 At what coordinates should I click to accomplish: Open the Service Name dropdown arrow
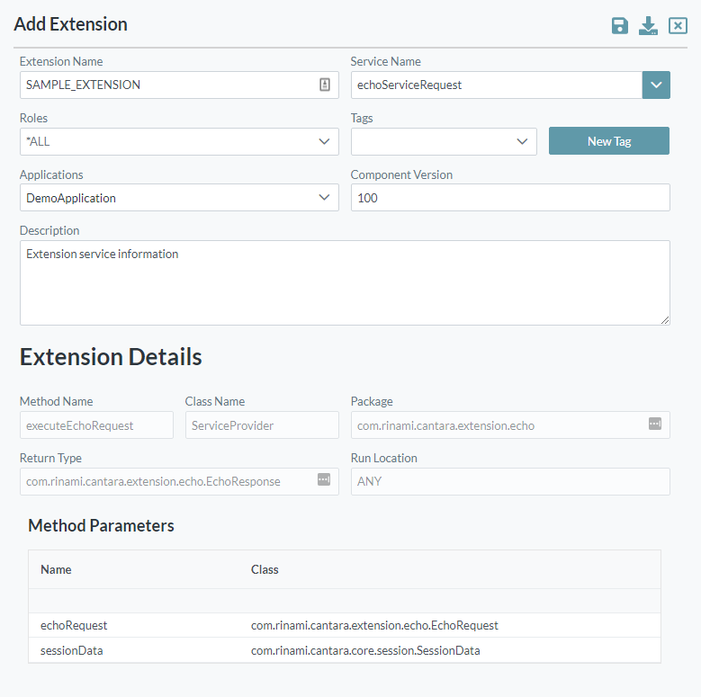tap(656, 85)
